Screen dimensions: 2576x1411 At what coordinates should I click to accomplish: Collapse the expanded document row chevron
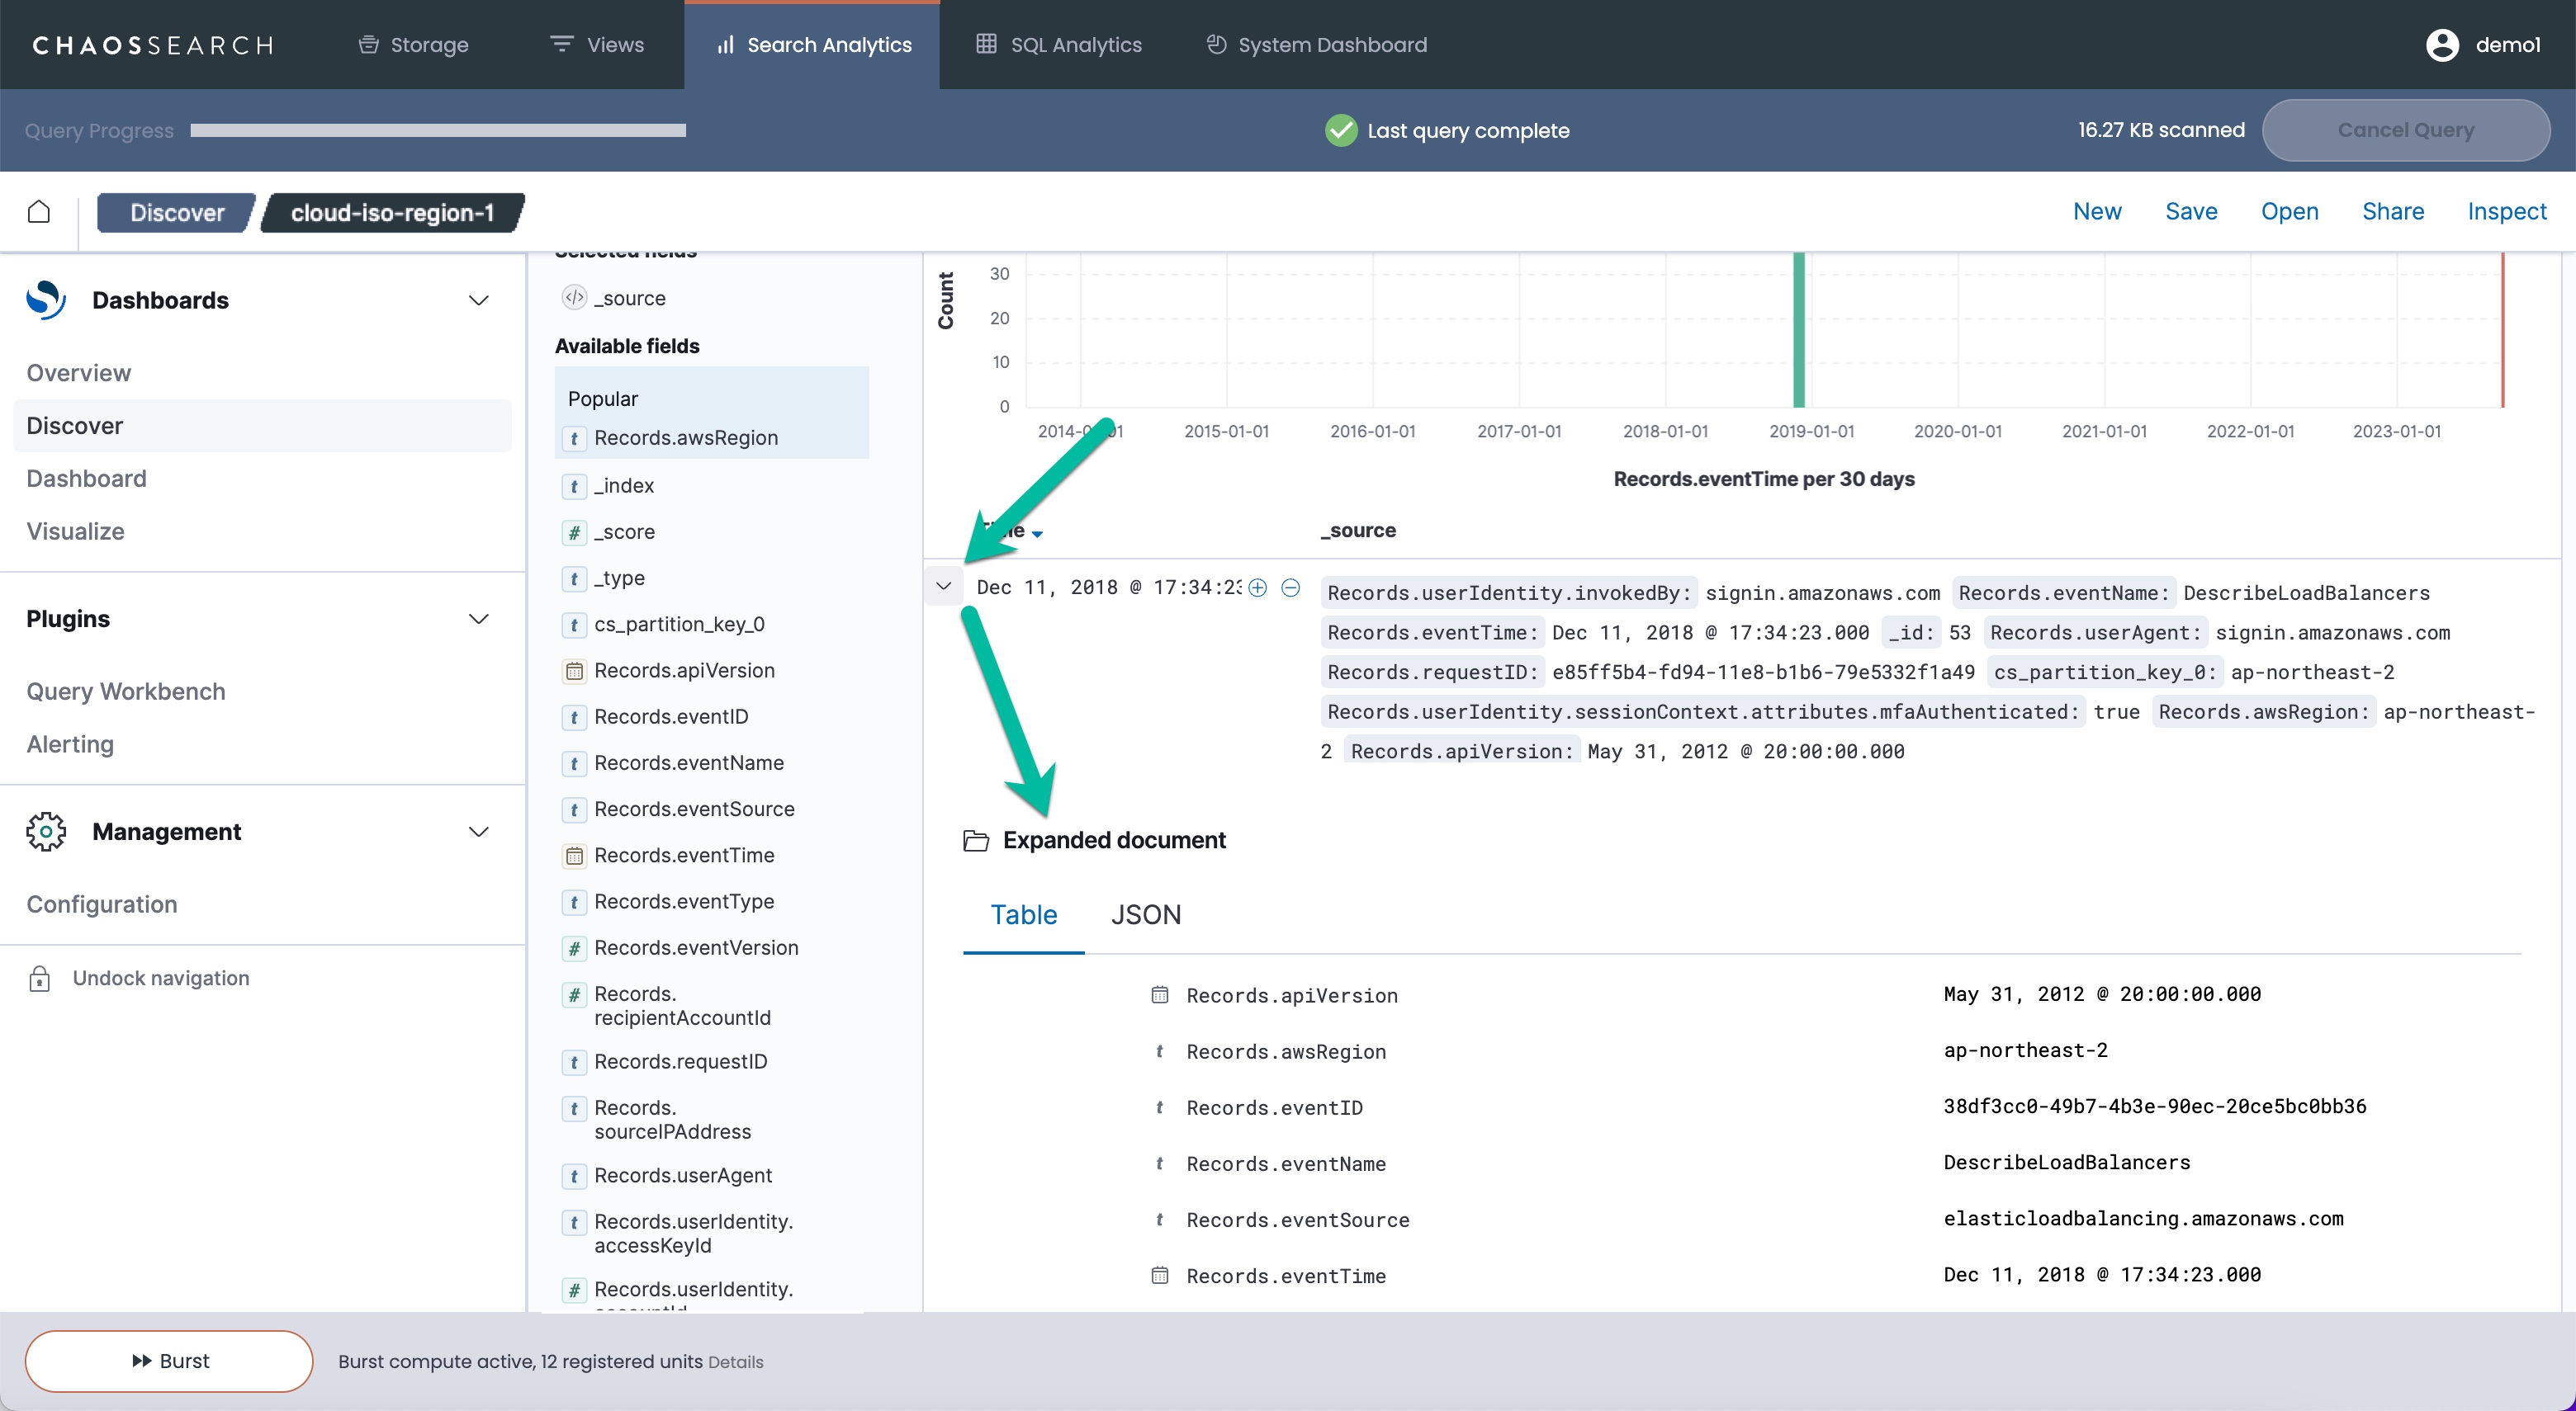tap(943, 587)
